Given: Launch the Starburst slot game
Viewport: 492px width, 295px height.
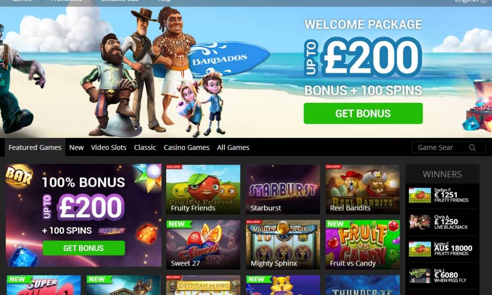Looking at the screenshot, I should (283, 189).
